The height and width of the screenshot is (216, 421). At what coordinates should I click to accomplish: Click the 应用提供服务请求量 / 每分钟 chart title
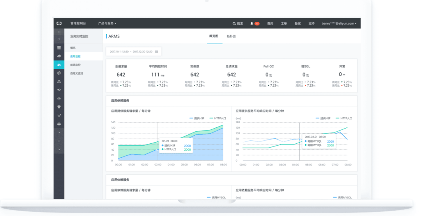click(x=131, y=111)
